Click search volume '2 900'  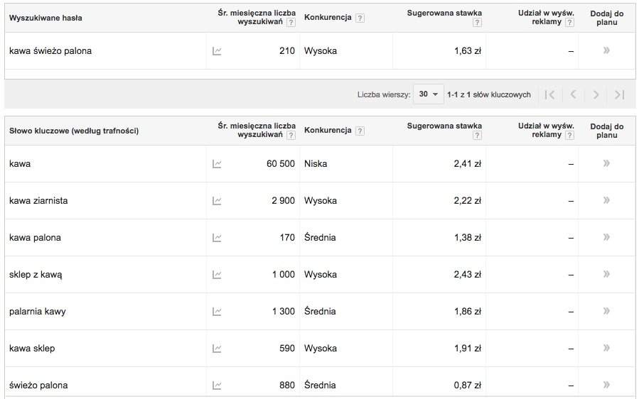click(283, 201)
